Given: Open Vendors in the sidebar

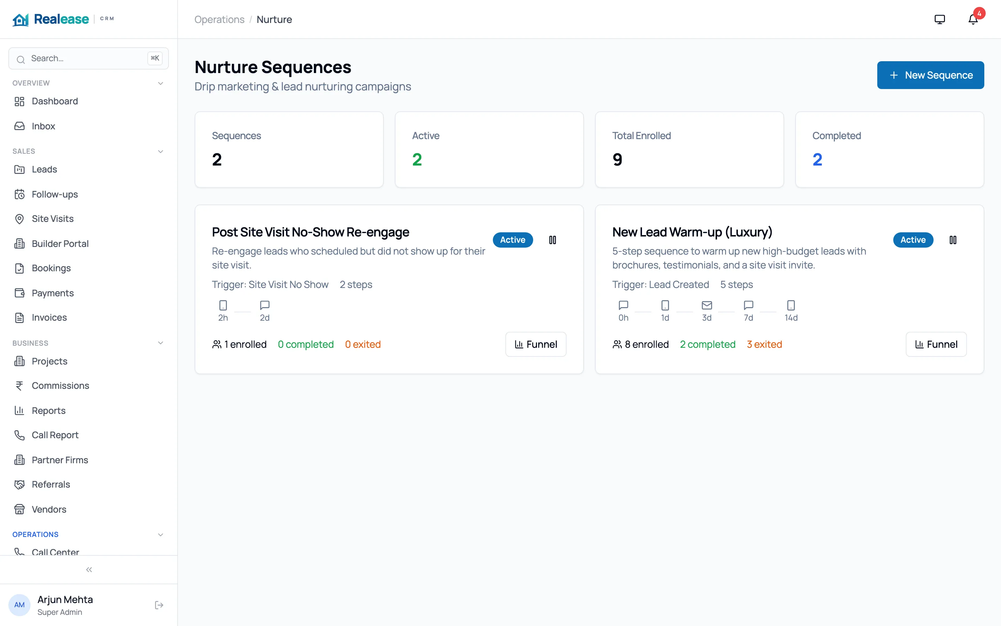Looking at the screenshot, I should pyautogui.click(x=89, y=509).
